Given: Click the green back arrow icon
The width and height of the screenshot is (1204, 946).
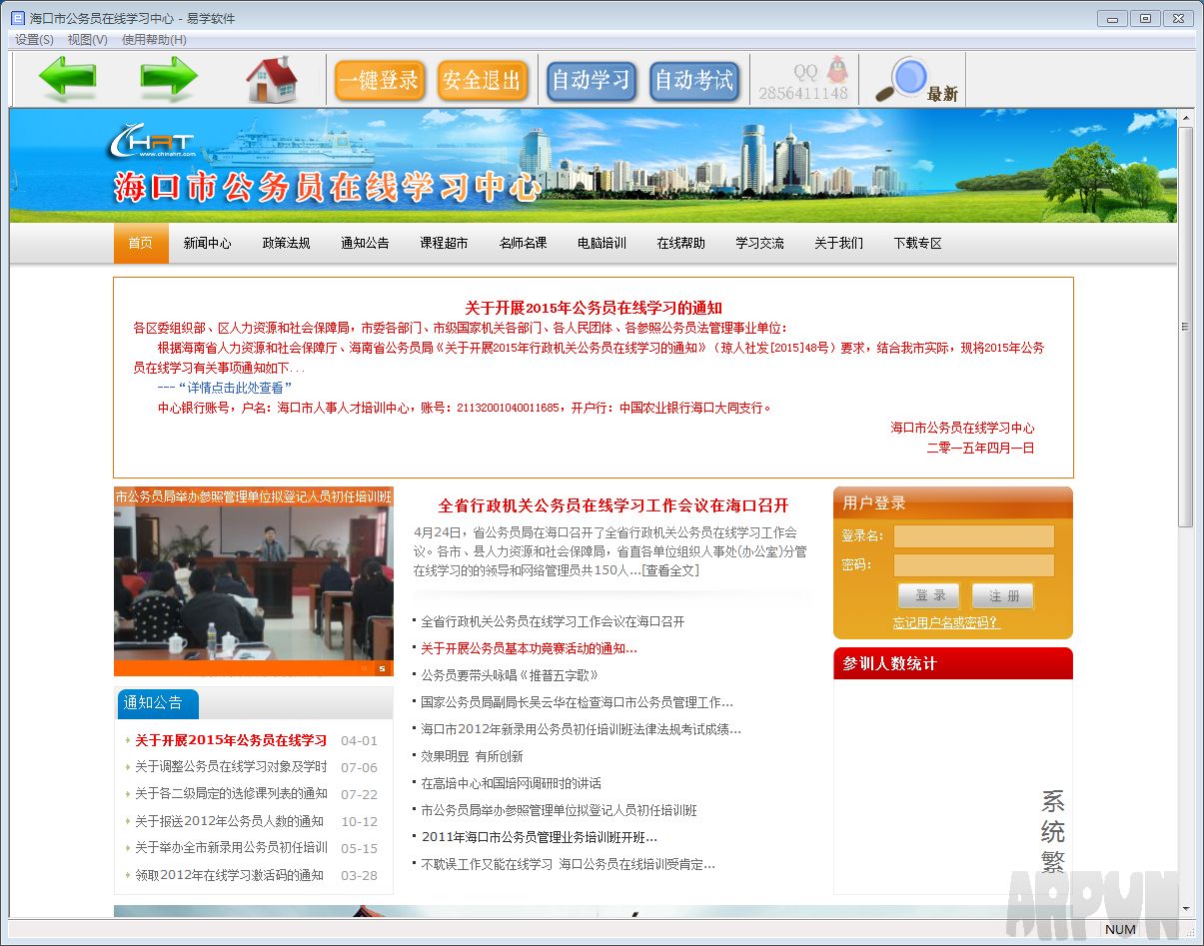Looking at the screenshot, I should click(x=67, y=79).
